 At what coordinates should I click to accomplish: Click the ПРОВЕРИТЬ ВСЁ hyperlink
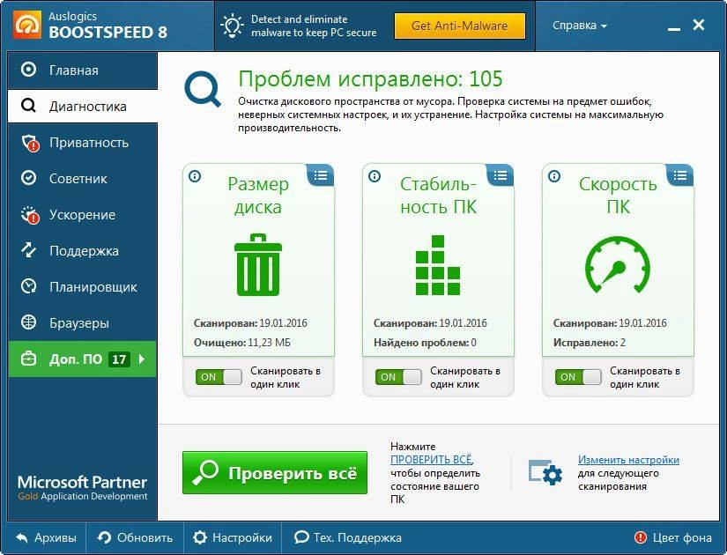(431, 460)
